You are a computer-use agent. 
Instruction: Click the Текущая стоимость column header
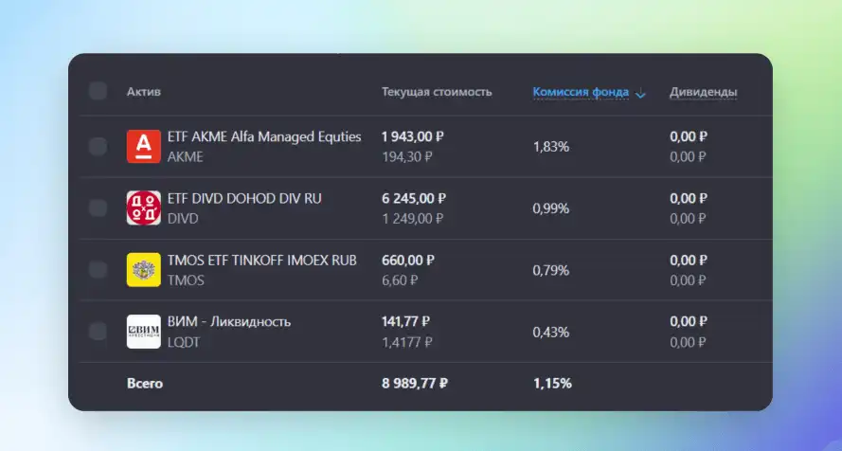[x=437, y=92]
